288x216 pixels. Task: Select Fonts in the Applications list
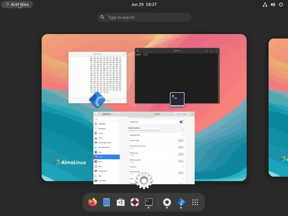click(x=107, y=162)
